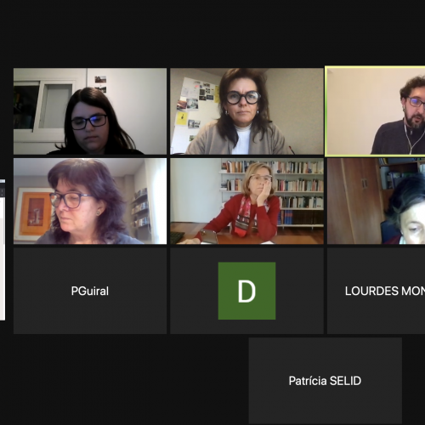Screen dimensions: 425x425
Task: Click the orange framed painting in video
Action: point(33,213)
